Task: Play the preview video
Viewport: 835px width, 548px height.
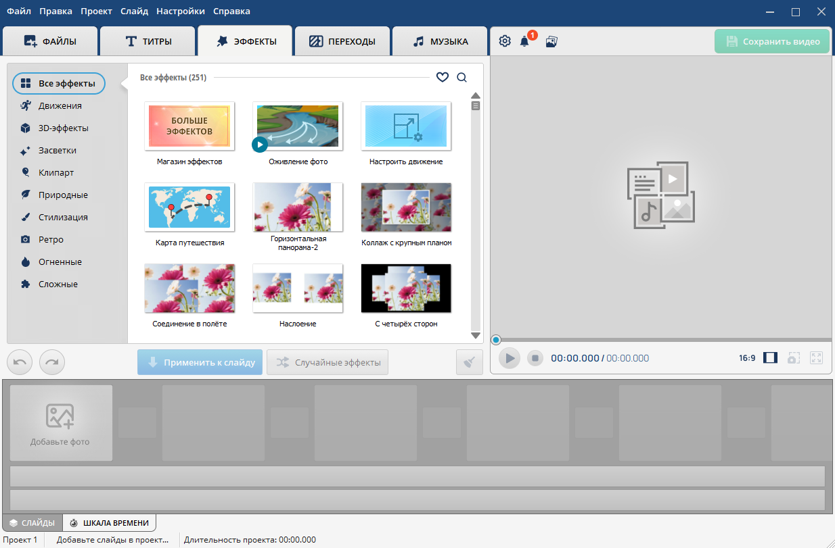Action: tap(510, 358)
